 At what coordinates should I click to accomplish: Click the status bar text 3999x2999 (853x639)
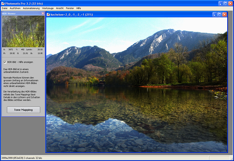coord(12,158)
